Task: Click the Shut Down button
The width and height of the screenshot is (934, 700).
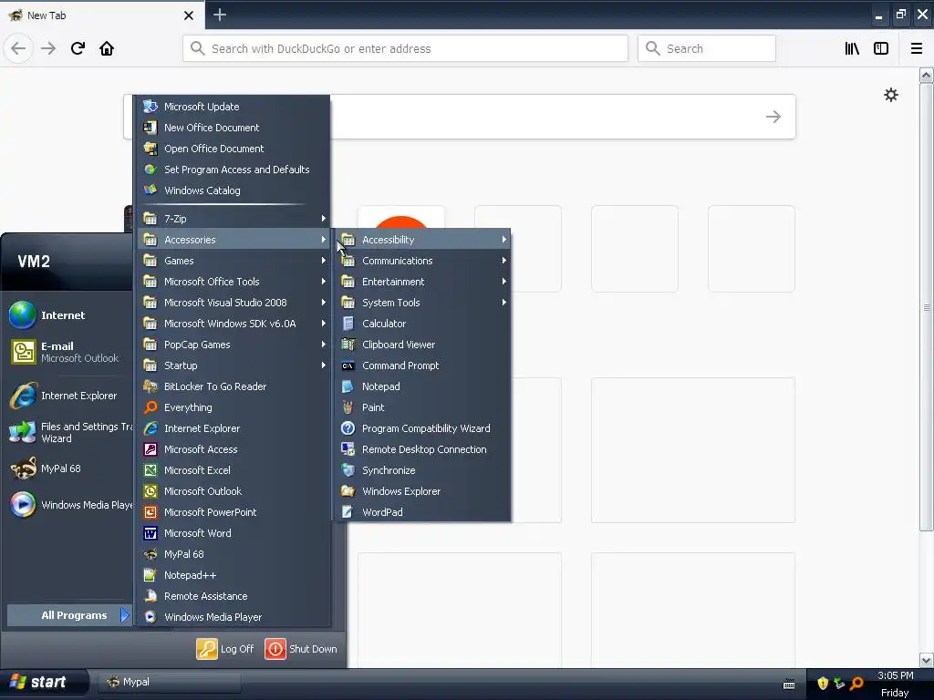Action: pyautogui.click(x=301, y=649)
